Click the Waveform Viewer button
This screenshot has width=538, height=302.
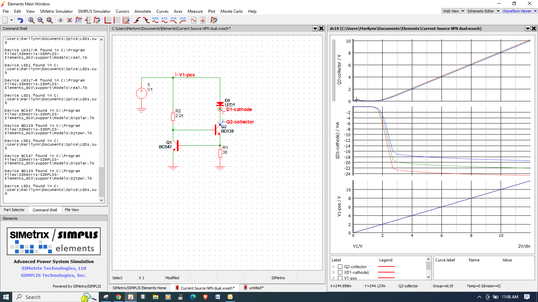[x=517, y=11]
